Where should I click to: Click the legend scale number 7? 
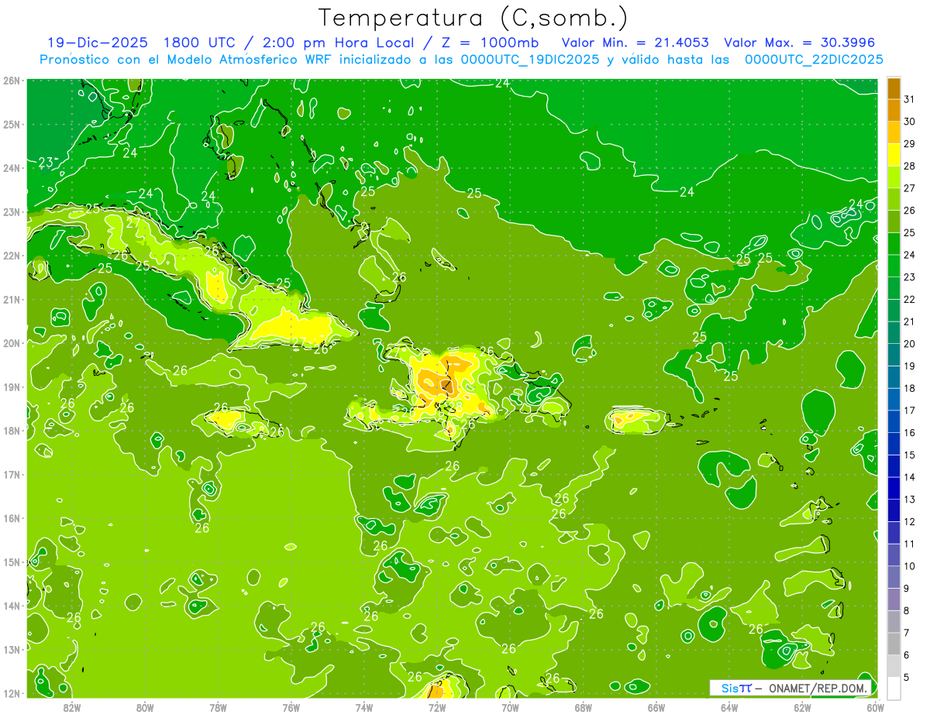tap(907, 633)
